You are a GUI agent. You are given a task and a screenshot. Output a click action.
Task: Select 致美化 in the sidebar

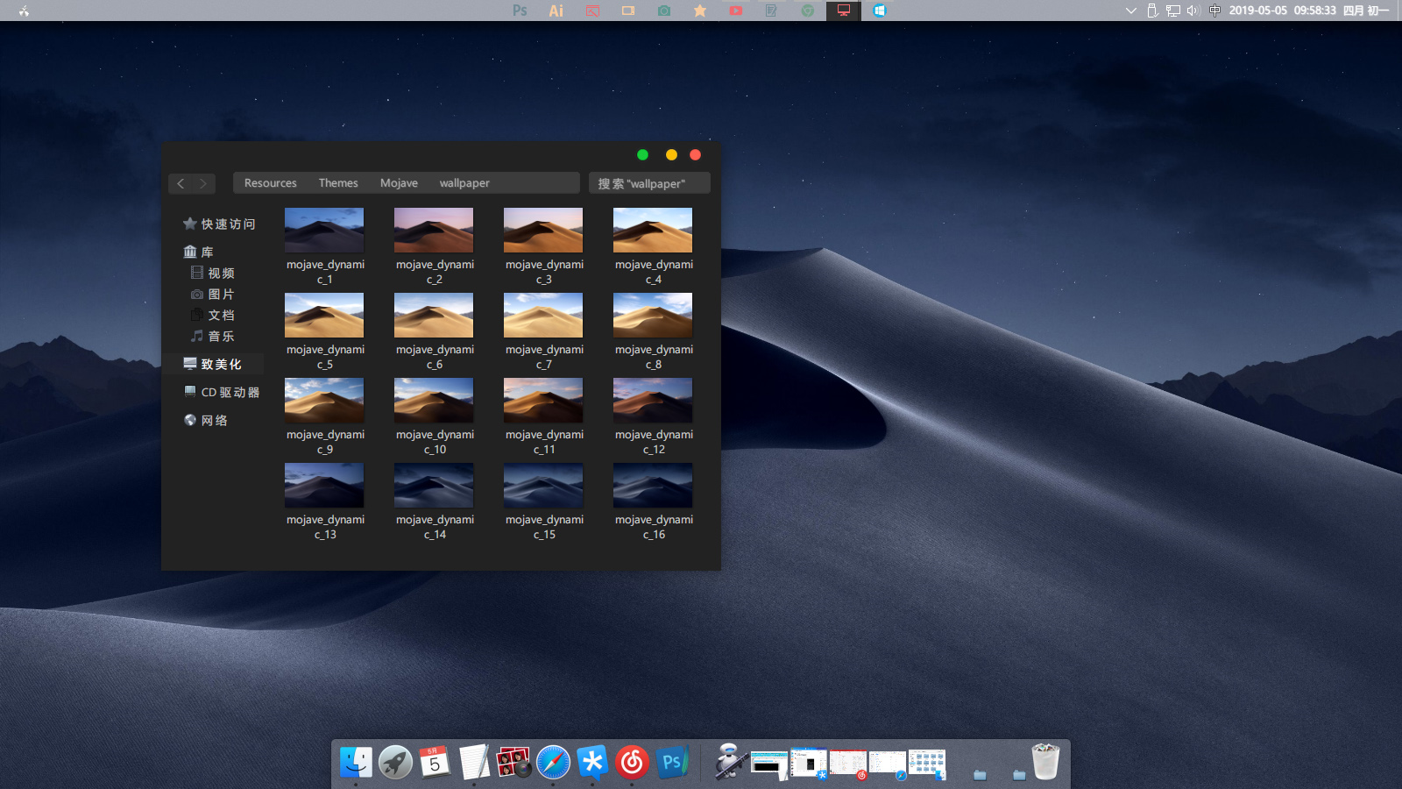click(212, 364)
